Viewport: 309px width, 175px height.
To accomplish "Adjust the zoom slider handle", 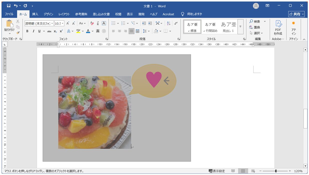I will [x=276, y=171].
